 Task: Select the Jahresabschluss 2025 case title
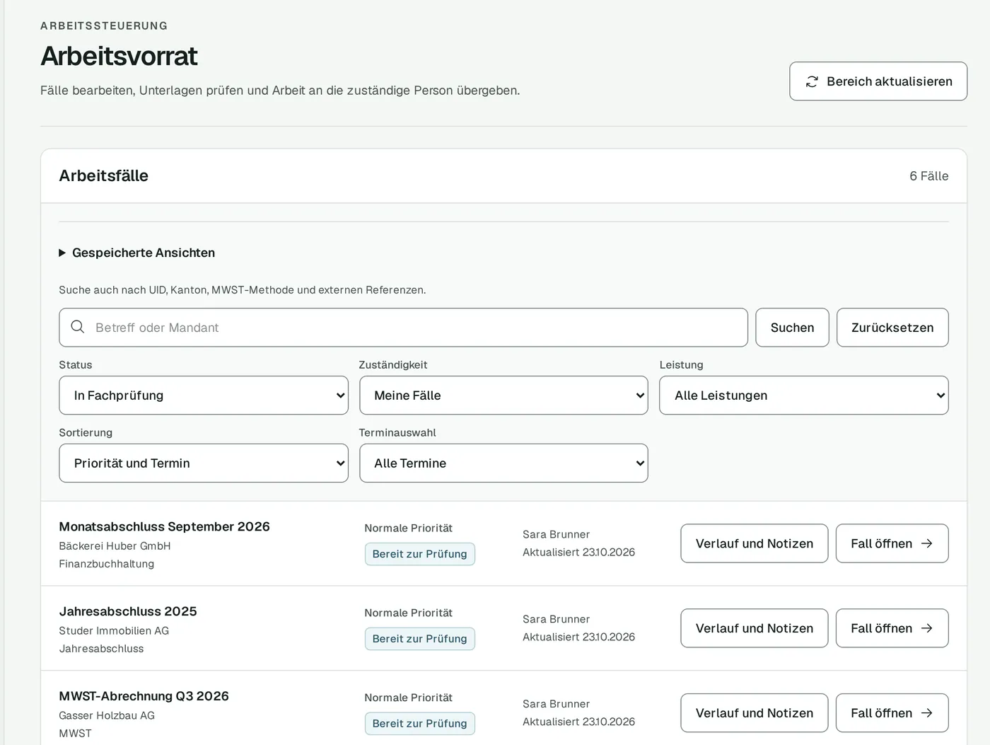pyautogui.click(x=128, y=611)
